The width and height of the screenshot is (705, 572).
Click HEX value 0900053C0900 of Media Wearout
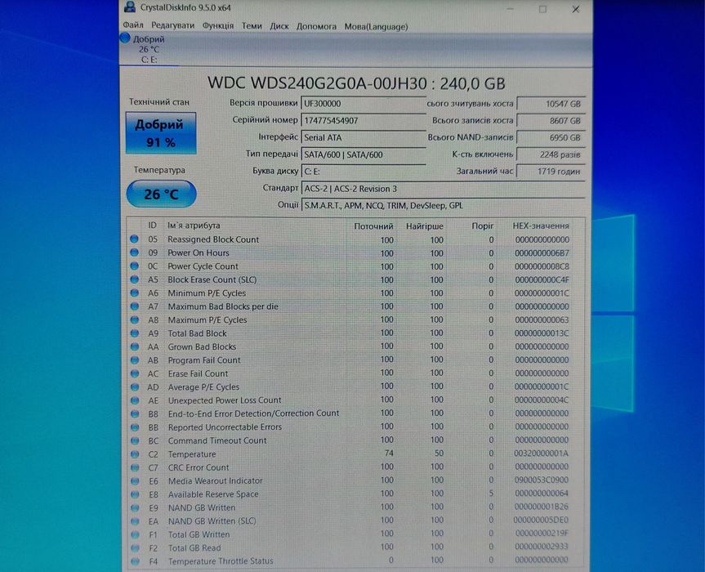pos(542,480)
